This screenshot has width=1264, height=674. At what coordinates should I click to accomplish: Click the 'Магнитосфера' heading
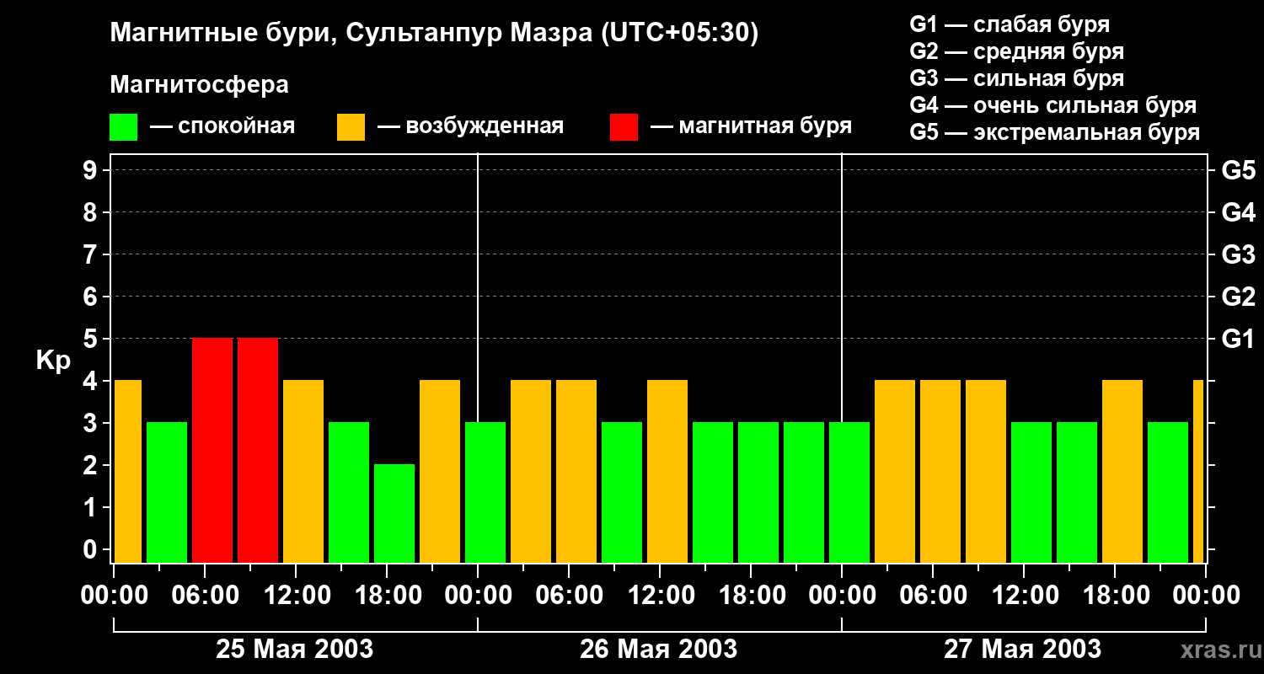click(x=200, y=85)
